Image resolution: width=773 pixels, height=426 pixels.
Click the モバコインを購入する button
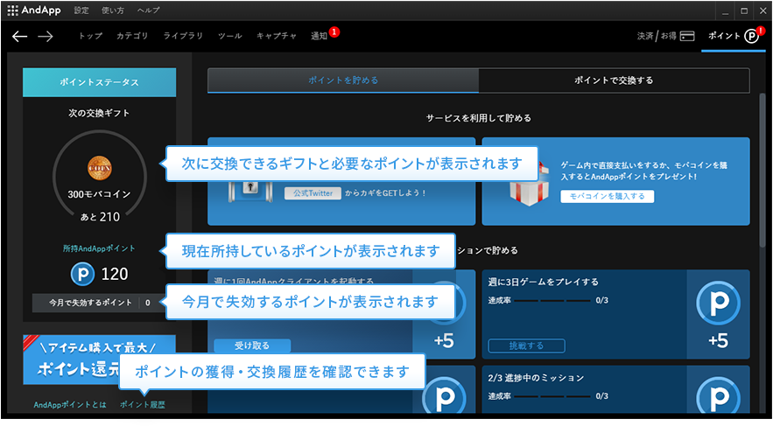(607, 196)
